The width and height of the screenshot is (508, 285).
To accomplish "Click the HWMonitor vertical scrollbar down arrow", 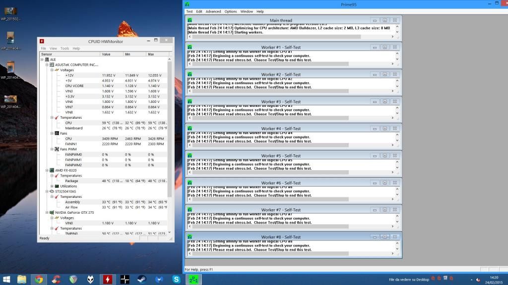I will 170,233.
